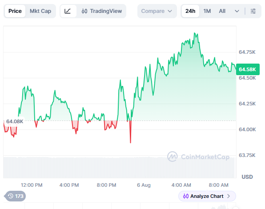Click the volume bars strip under chart

(x=119, y=168)
